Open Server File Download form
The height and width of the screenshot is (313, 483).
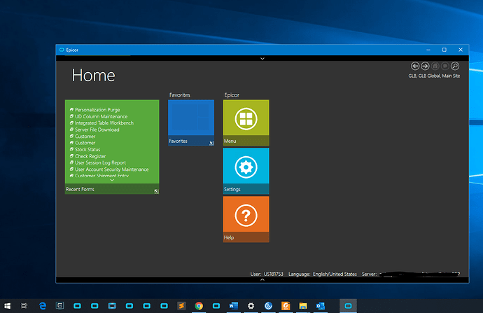pyautogui.click(x=97, y=130)
